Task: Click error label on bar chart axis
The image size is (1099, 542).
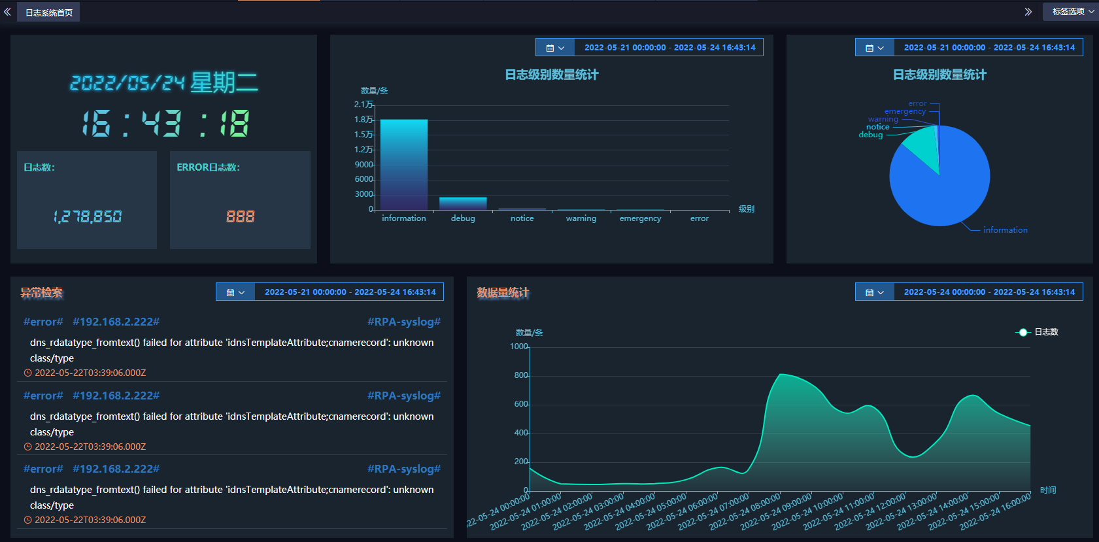Action: 700,218
